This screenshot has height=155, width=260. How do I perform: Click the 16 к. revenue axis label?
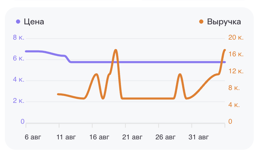236,54
